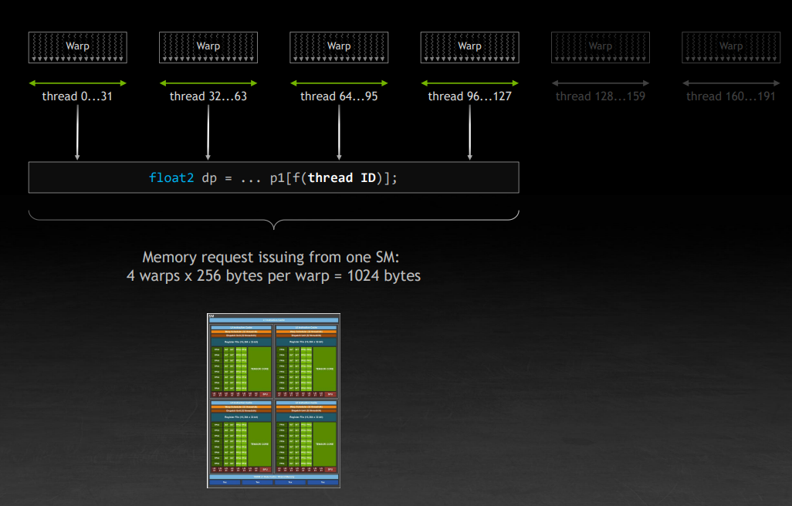Screen dimensions: 792x506
Task: Click the Warp box above thread 32...63
Action: point(208,47)
